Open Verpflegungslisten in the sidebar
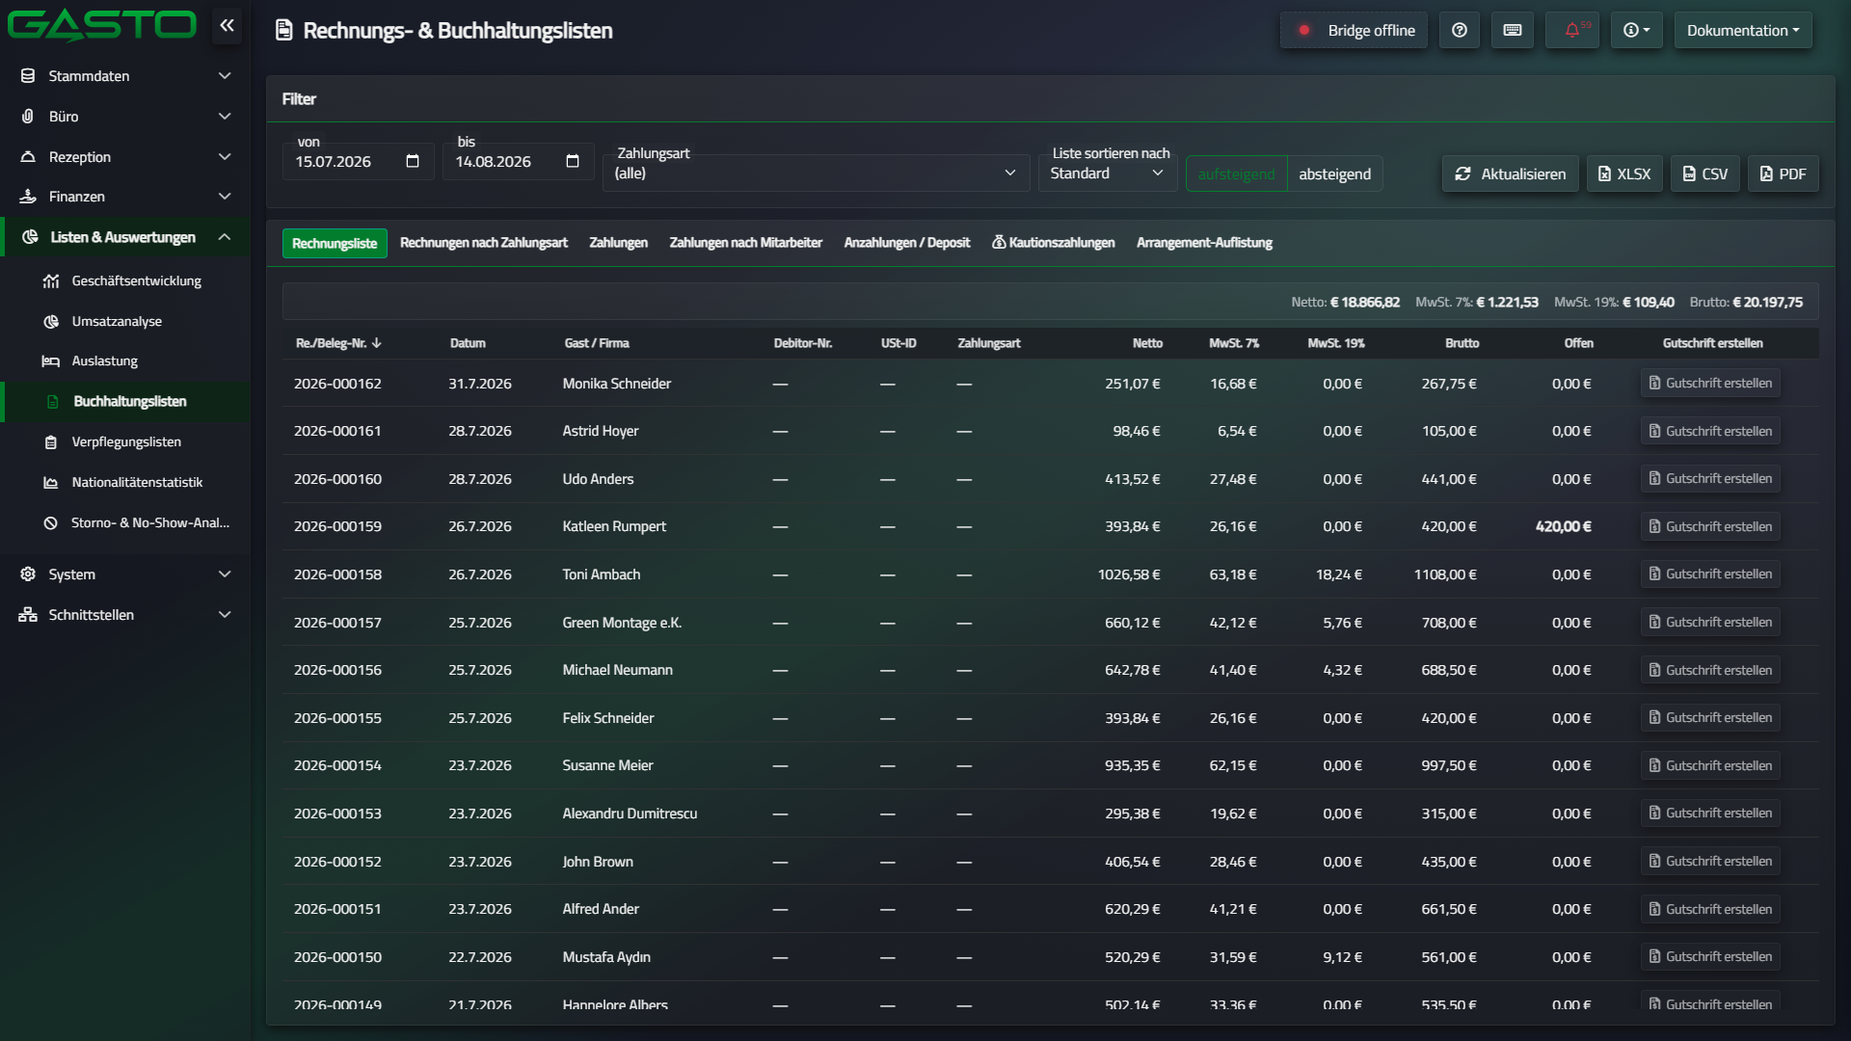Screen dimensions: 1851x1041 tap(125, 442)
